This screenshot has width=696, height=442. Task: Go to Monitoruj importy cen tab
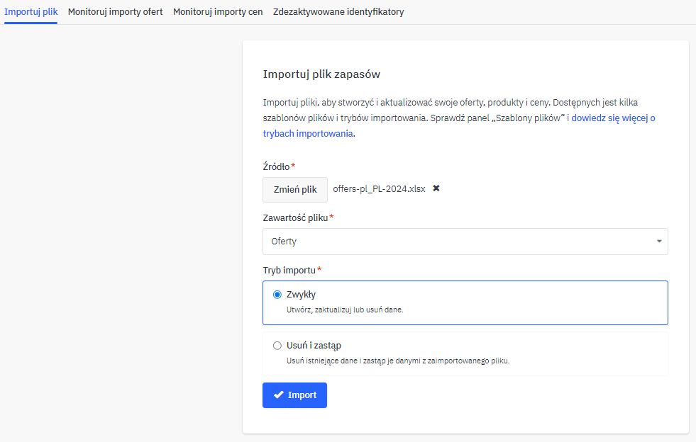[x=218, y=12]
